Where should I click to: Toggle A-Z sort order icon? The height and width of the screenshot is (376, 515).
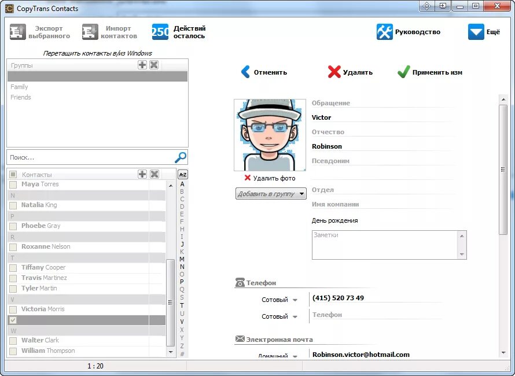pos(183,174)
